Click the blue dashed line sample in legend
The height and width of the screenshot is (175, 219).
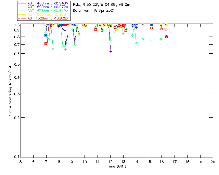click(x=22, y=7)
